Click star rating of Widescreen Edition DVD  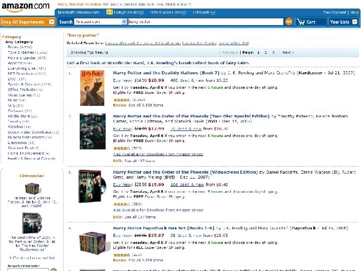click(121, 204)
